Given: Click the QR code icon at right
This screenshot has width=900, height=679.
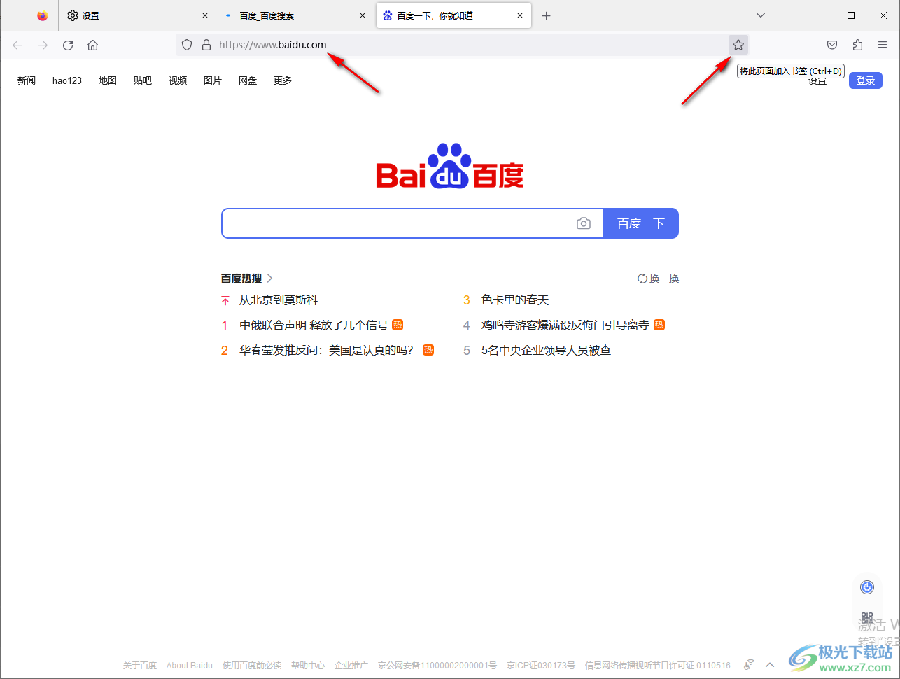Looking at the screenshot, I should tap(867, 619).
